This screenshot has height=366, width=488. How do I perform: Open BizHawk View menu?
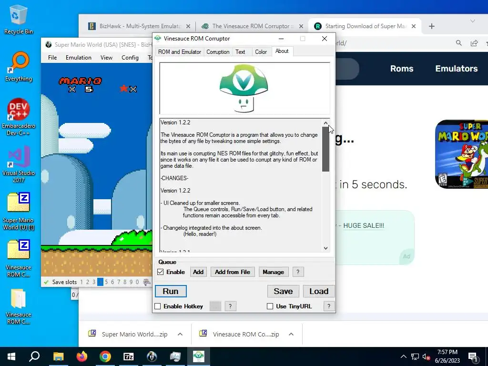106,58
